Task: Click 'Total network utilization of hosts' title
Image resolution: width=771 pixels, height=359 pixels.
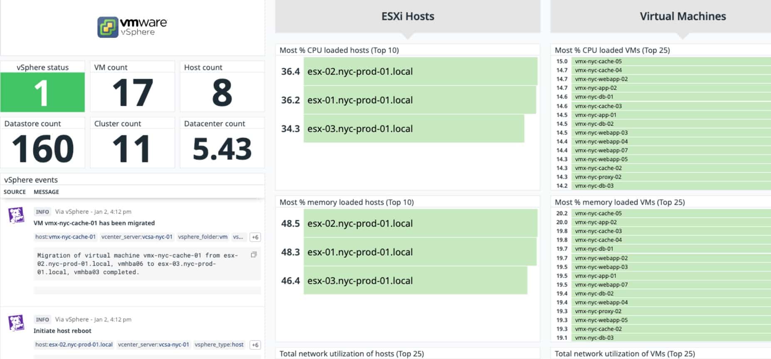Action: click(x=352, y=354)
